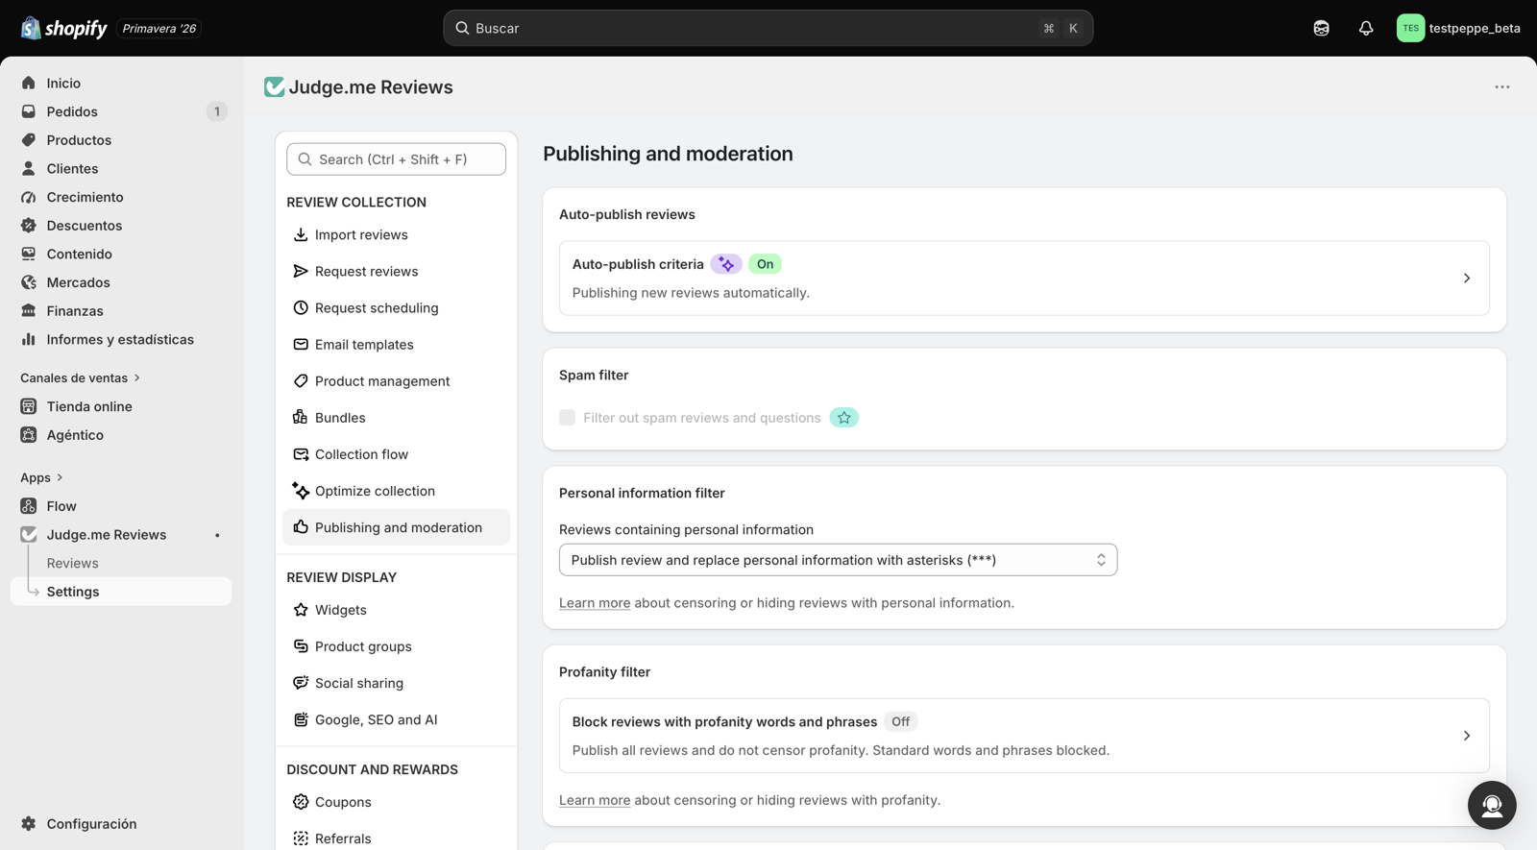Click the Collection flow icon

coord(301,454)
